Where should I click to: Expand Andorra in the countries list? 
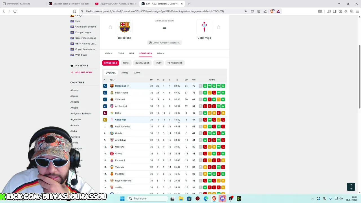[x=75, y=102]
